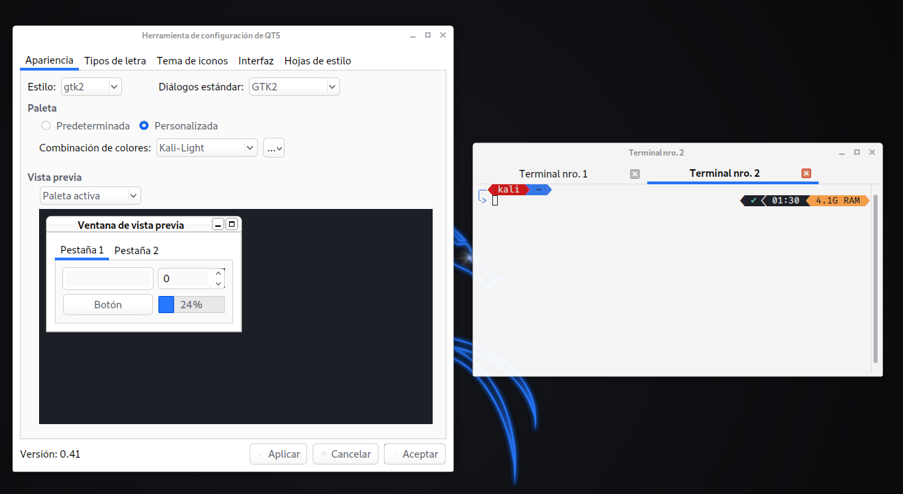
Task: Maximize the preview window Ventana de vista previa
Action: pos(232,224)
